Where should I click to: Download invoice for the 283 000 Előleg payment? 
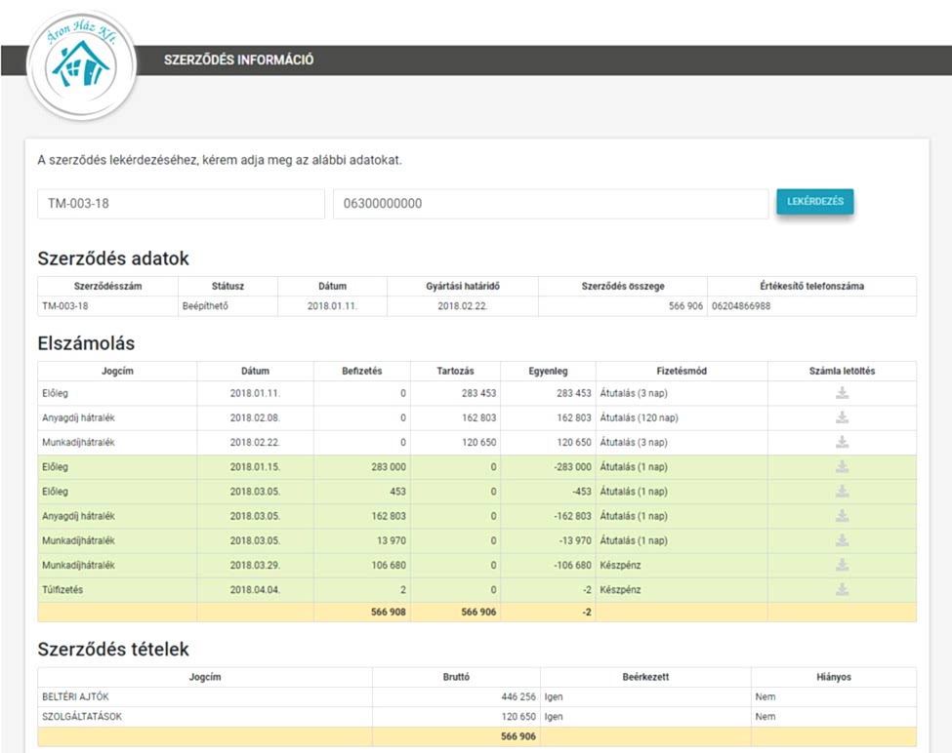point(842,467)
